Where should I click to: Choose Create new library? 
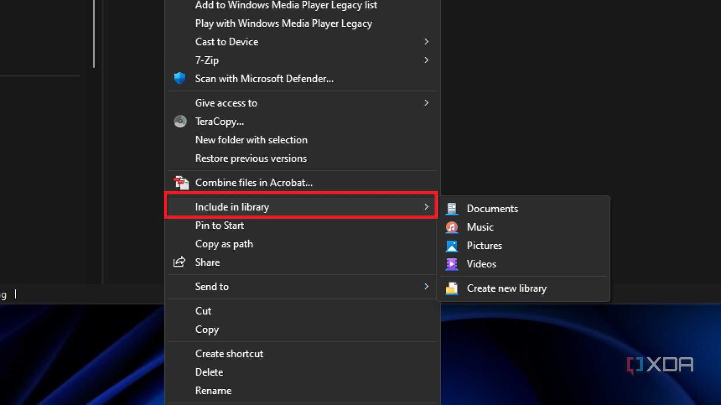point(523,288)
